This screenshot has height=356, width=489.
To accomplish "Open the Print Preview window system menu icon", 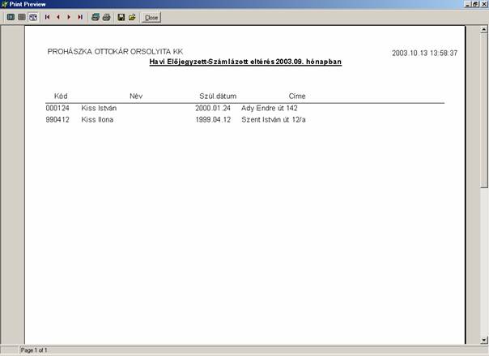I will point(5,4).
